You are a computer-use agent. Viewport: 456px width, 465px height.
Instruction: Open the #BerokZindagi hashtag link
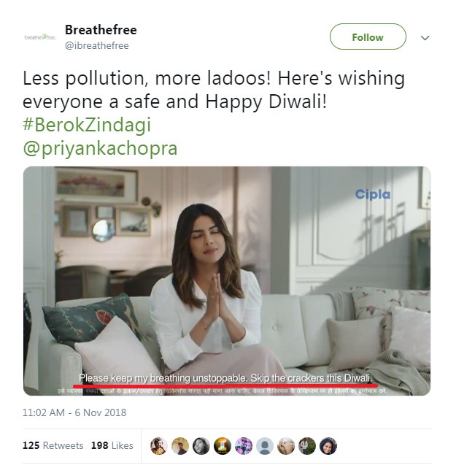tap(87, 124)
